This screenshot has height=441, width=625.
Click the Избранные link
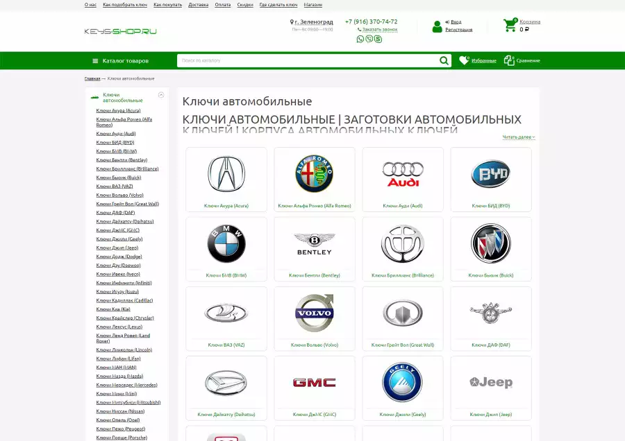(x=484, y=61)
